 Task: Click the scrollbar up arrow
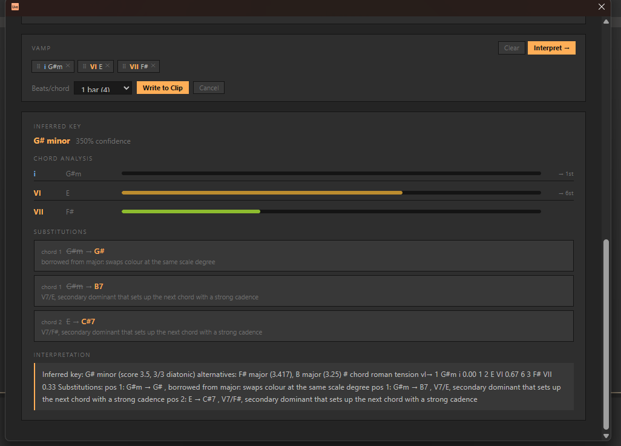click(606, 22)
